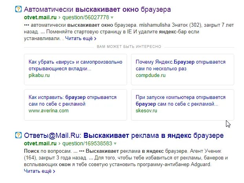Open path link question/169538583
This screenshot has width=244, height=183.
point(87,143)
